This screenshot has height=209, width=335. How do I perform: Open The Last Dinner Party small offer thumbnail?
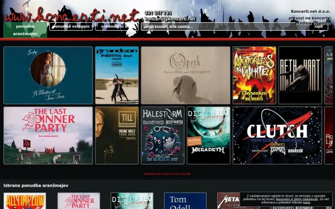(79, 201)
